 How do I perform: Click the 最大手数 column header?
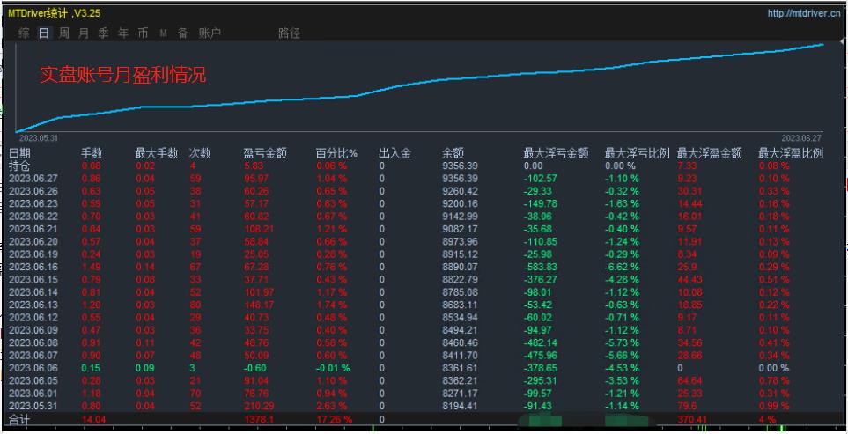157,153
